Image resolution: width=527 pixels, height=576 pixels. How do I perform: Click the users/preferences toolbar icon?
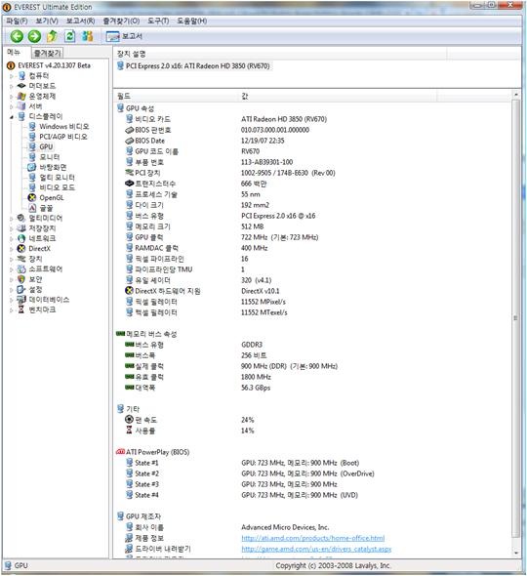88,36
